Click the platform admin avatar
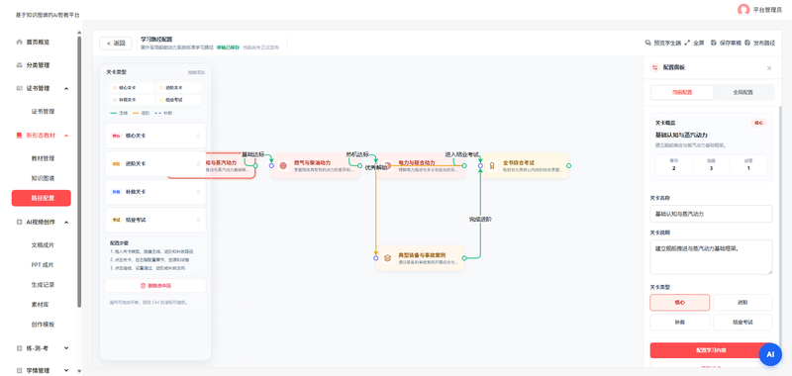 pyautogui.click(x=743, y=10)
